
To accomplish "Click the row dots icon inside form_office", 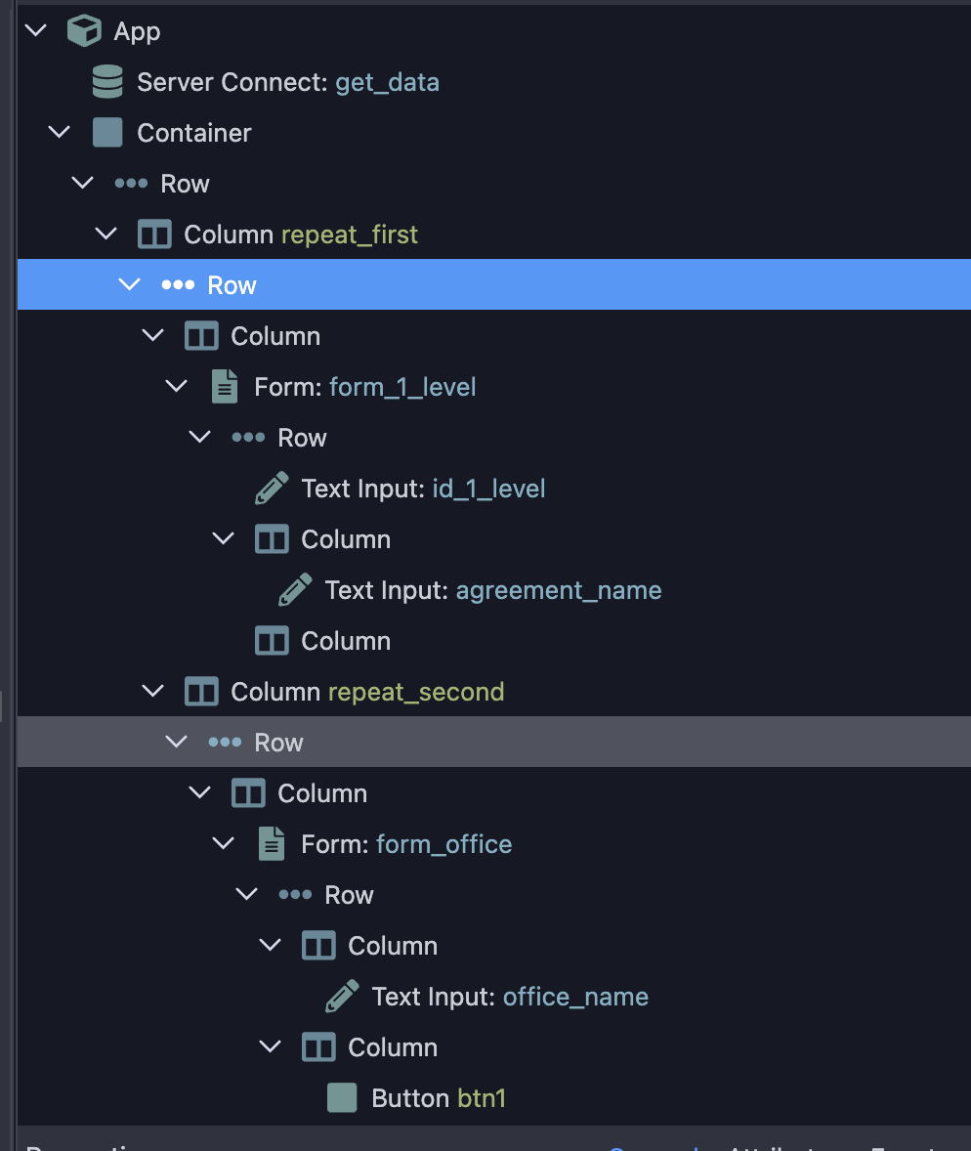I will (x=295, y=894).
